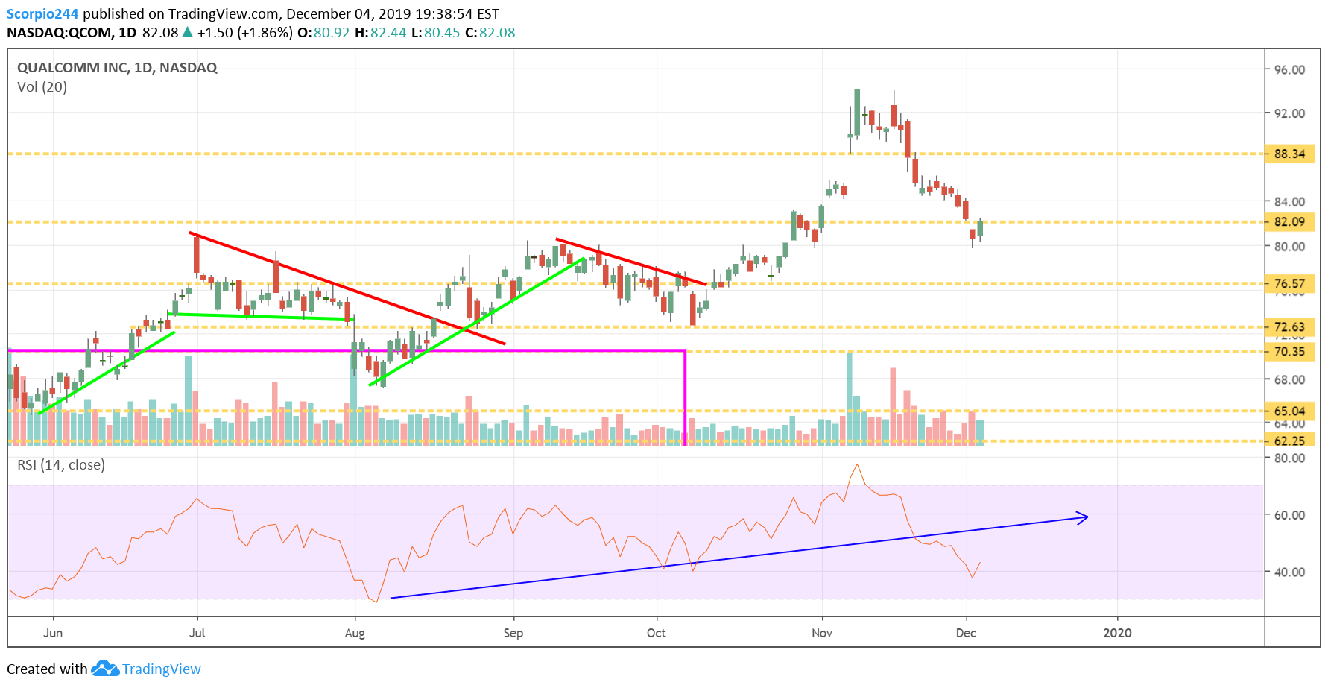Click the NASDAQ:QCOM, 1D symbol label
1328x688 pixels.
pos(72,33)
